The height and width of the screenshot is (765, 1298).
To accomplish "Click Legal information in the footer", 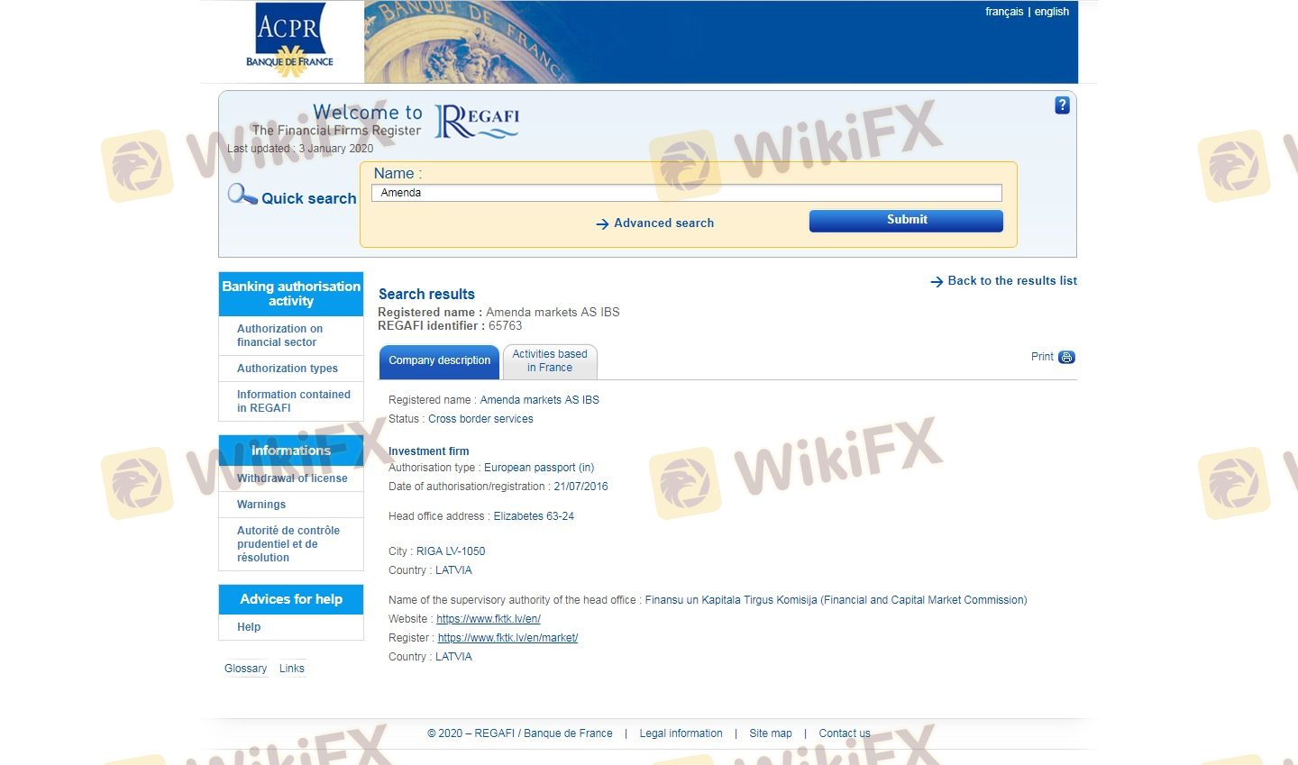I will click(x=681, y=733).
